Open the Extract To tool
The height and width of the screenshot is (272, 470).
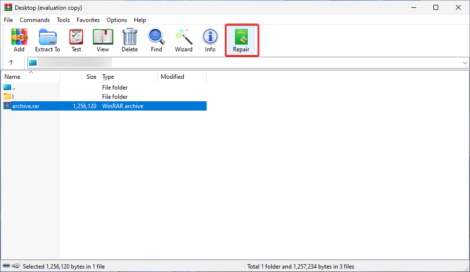[47, 40]
